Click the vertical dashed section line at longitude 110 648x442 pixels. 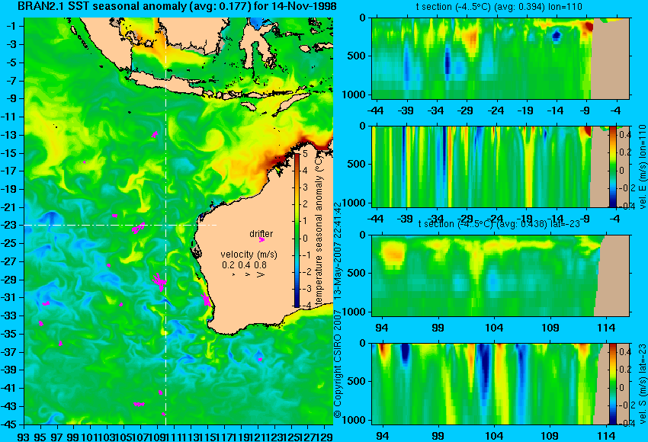165,221
